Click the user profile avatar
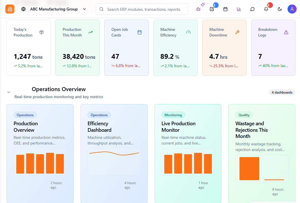Image resolution: width=300 pixels, height=203 pixels. tap(292, 9)
